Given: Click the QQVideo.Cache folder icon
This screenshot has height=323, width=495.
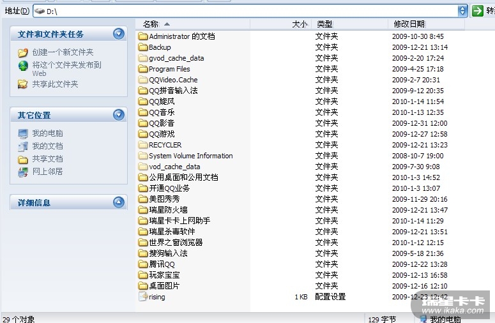Looking at the screenshot, I should [143, 80].
